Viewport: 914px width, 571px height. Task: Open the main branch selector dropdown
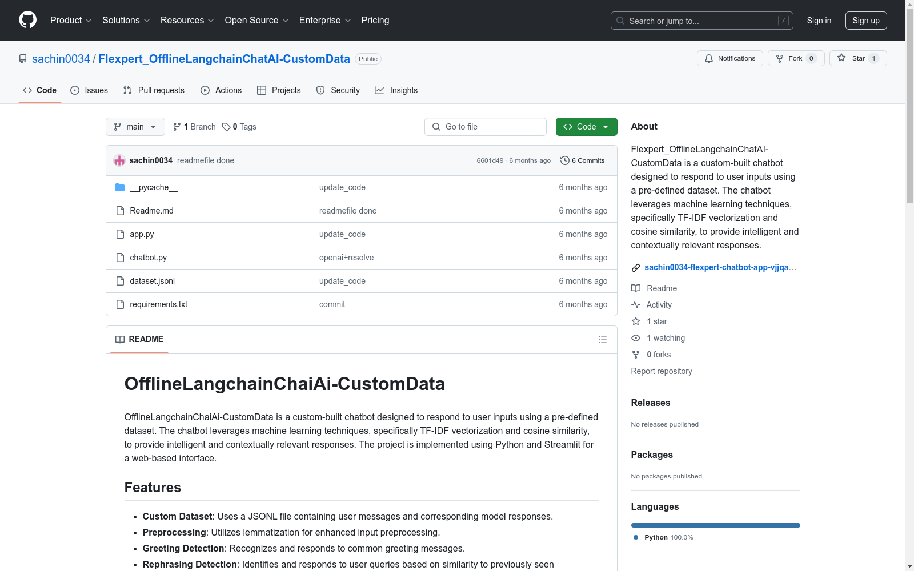[x=135, y=127]
